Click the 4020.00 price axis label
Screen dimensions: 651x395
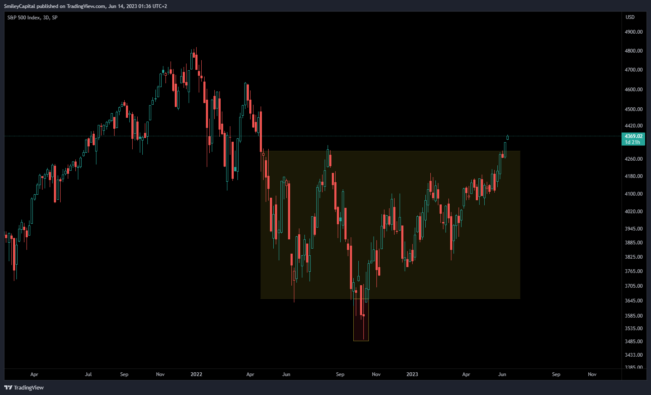tap(634, 212)
